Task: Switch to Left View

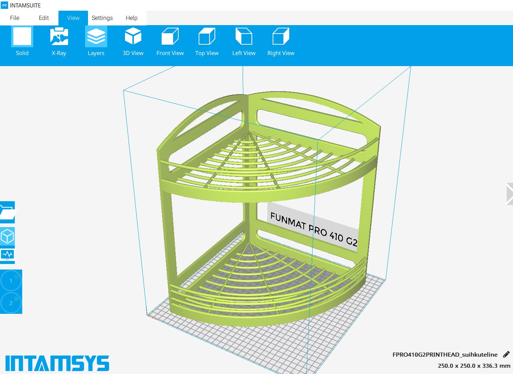Action: (x=244, y=41)
